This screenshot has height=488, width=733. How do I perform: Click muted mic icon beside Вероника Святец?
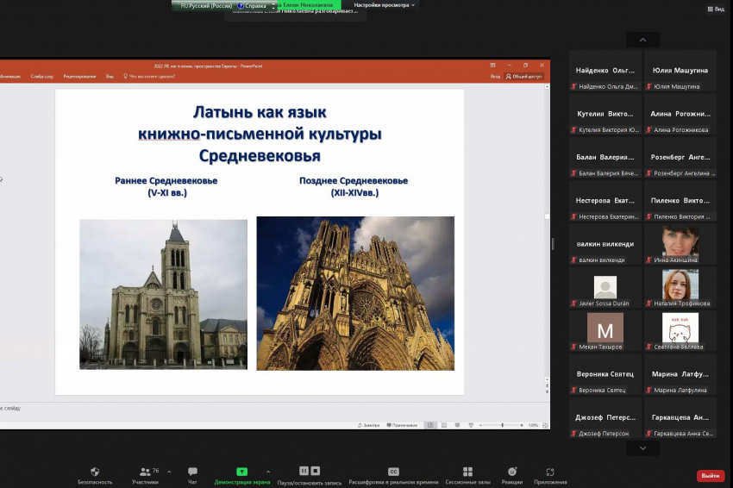click(x=573, y=391)
